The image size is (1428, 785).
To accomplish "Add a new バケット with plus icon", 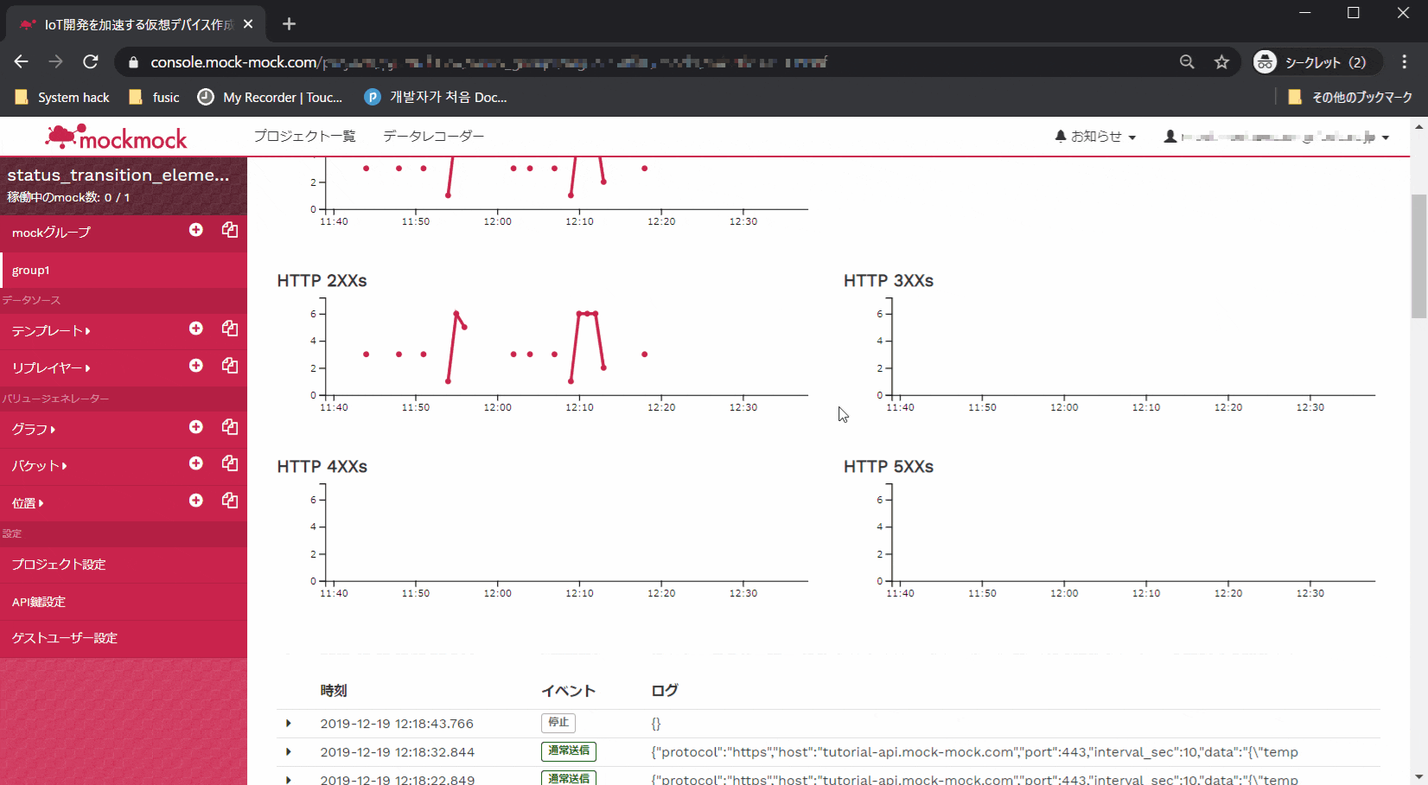I will coord(196,463).
